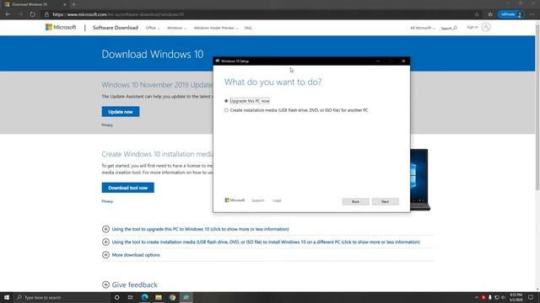Click Next in Windows 10 Setup

tap(385, 202)
